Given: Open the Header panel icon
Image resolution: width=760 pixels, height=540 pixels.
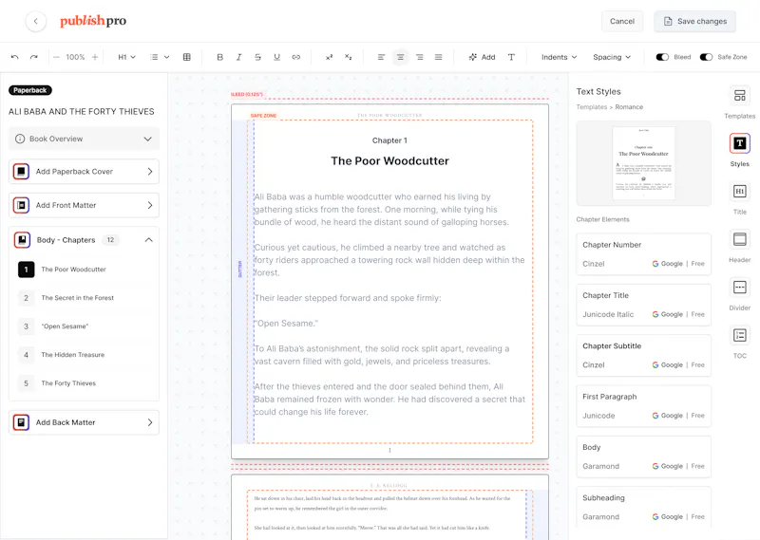Looking at the screenshot, I should point(740,239).
